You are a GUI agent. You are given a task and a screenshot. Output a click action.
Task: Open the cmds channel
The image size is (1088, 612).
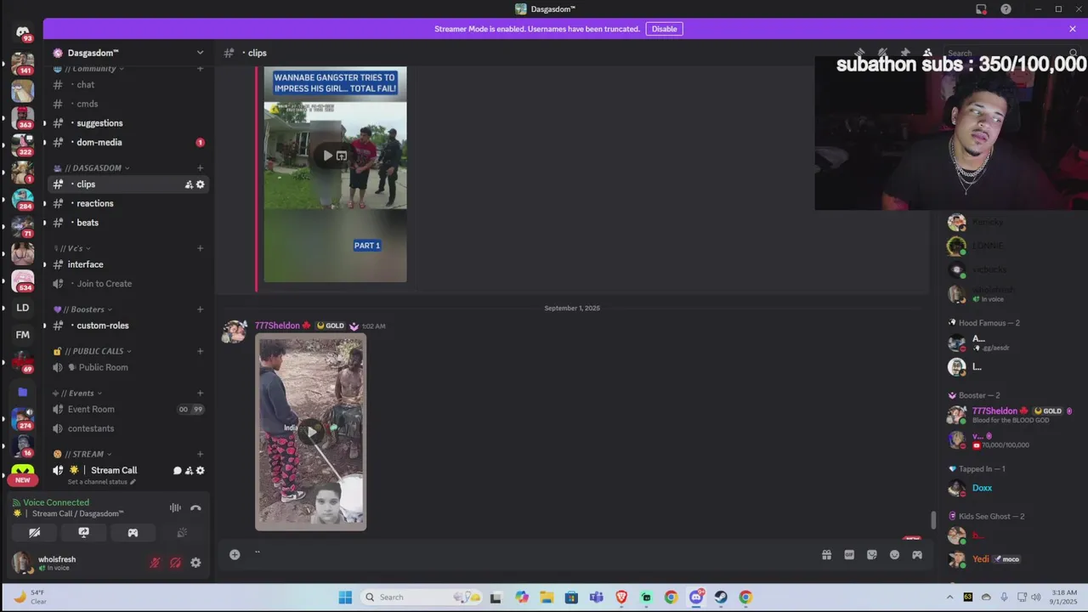tap(128, 104)
